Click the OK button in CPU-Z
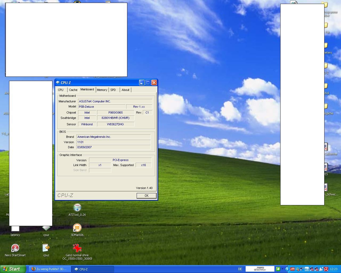The height and width of the screenshot is (273, 341). pyautogui.click(x=146, y=196)
